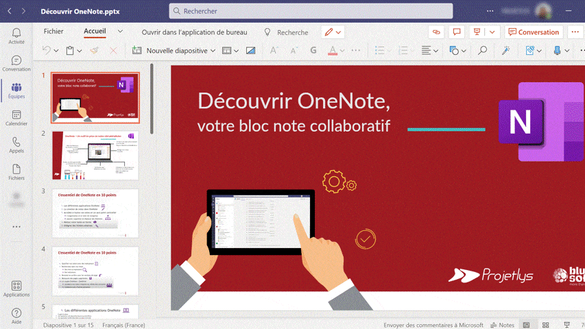Go forward with the right arrow
Screen dimensions: 585x329
coord(23,11)
